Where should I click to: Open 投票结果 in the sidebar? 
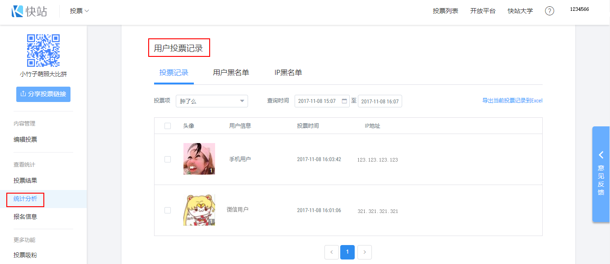click(x=25, y=181)
